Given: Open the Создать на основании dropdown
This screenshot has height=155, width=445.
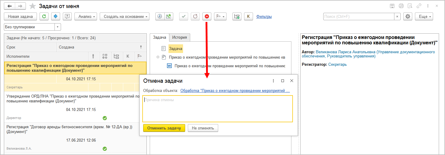Looking at the screenshot, I should (x=124, y=17).
